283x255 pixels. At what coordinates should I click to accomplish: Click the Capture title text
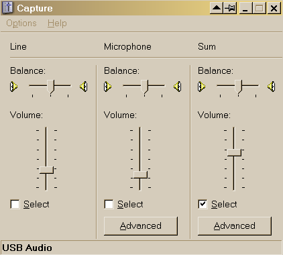[x=35, y=9]
